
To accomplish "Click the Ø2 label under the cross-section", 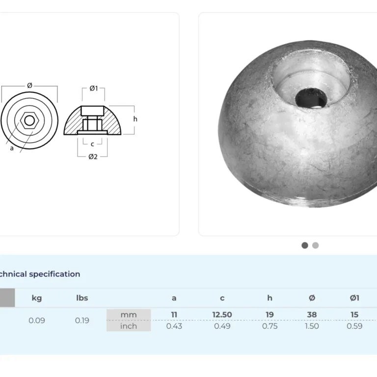I will coord(93,156).
